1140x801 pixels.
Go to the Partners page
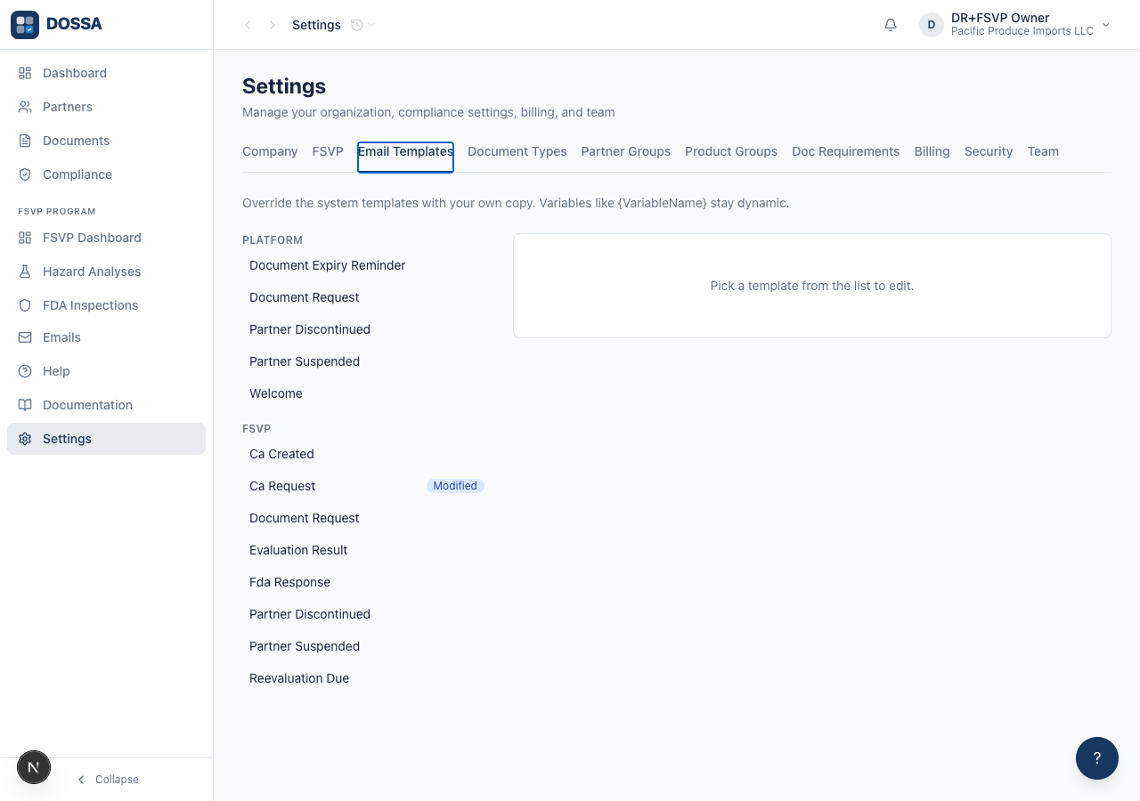tap(106, 107)
